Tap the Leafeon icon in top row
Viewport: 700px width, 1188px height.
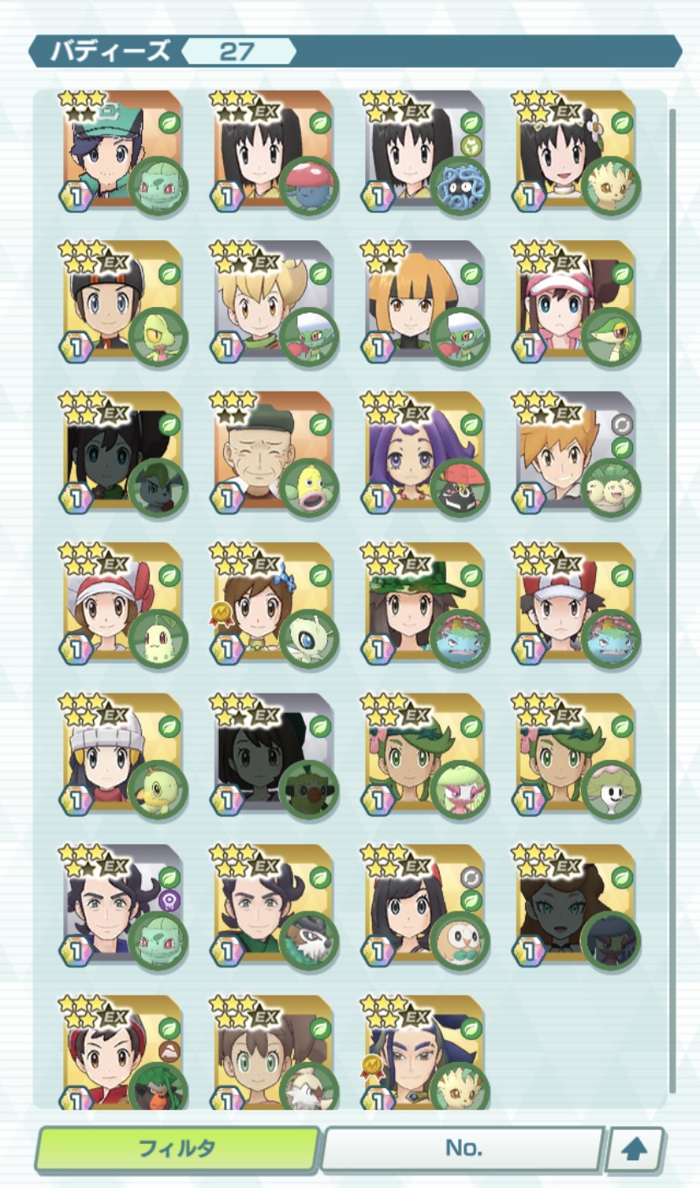click(x=611, y=187)
